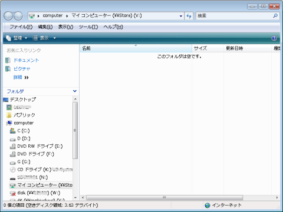This screenshot has width=283, height=212.
Task: Open the address bar history dropdown
Action: click(181, 16)
